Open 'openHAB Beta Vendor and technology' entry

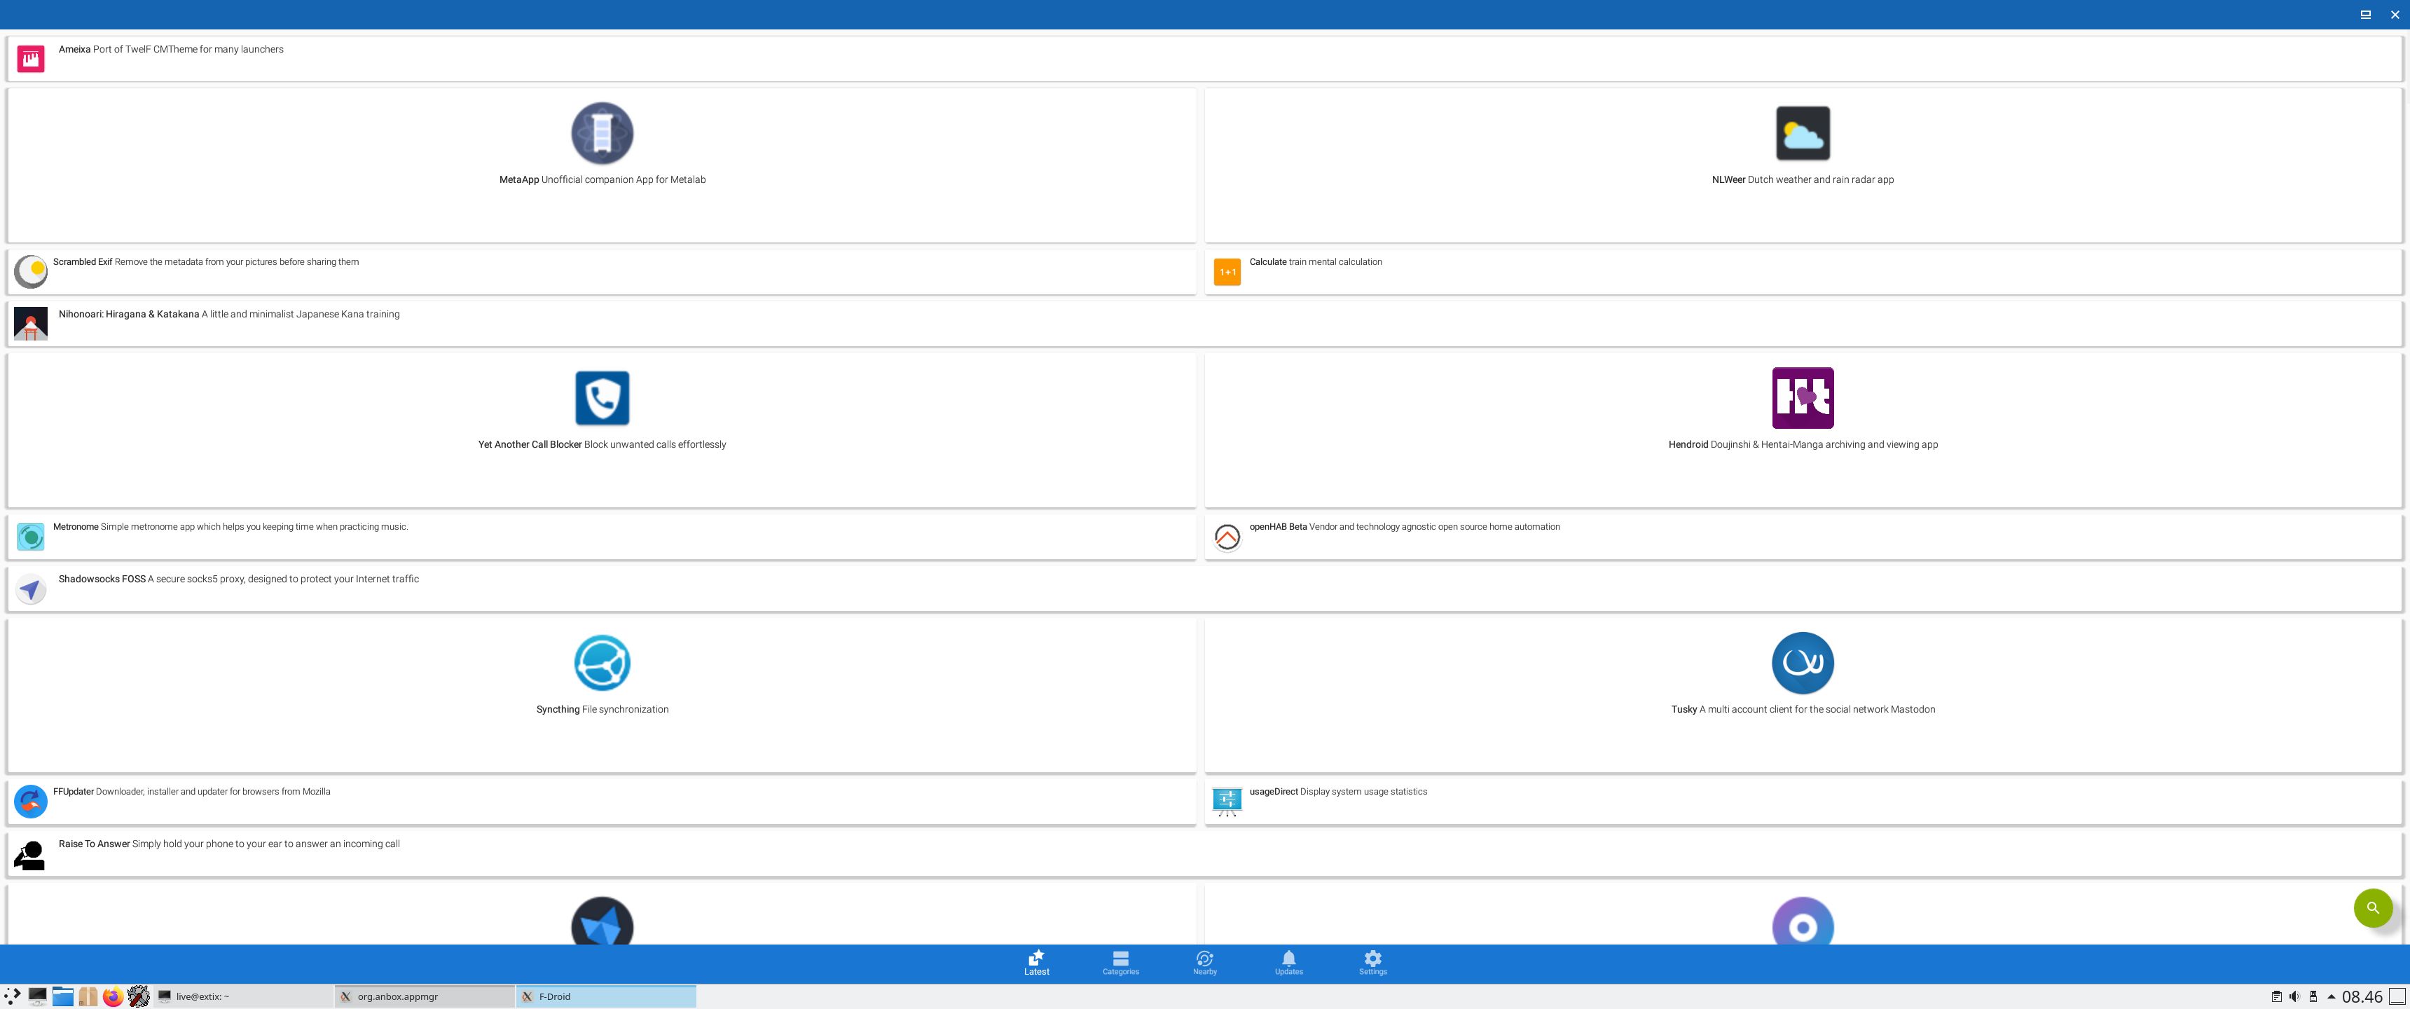coord(1802,536)
